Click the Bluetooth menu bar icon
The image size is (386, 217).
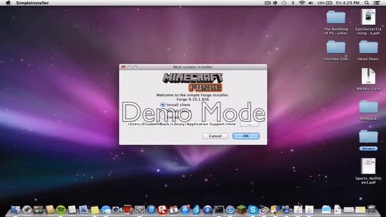click(x=293, y=3)
